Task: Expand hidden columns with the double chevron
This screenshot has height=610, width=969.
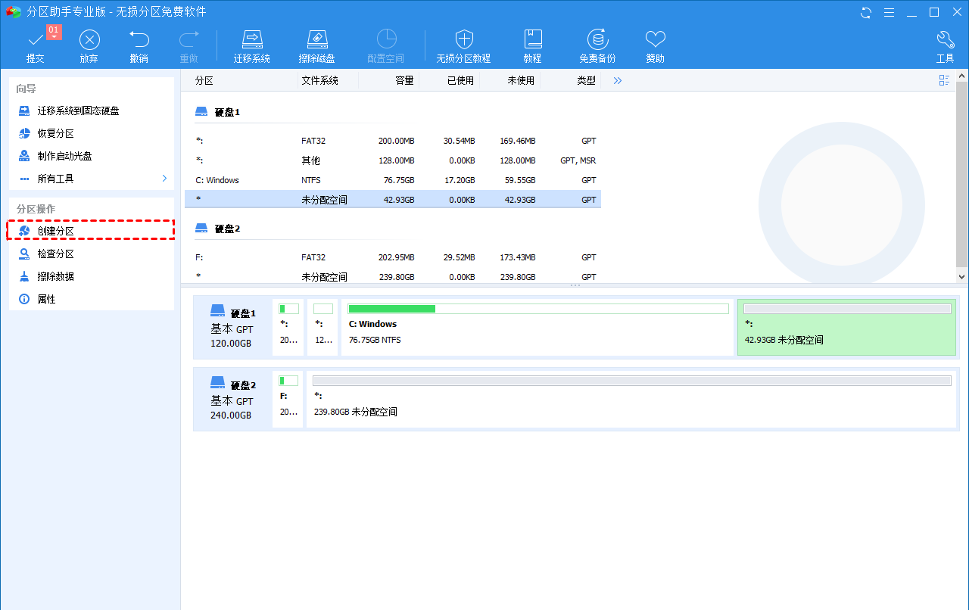Action: (x=618, y=80)
